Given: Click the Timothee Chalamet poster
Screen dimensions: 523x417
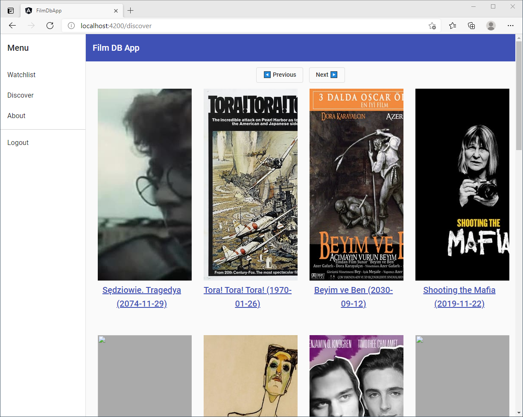Looking at the screenshot, I should pyautogui.click(x=356, y=376).
